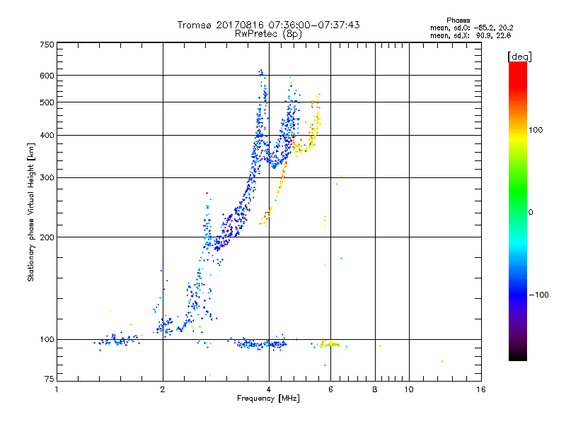Click the yellow-green data point near 8 MHz
Screen dimensions: 566x424
point(380,346)
